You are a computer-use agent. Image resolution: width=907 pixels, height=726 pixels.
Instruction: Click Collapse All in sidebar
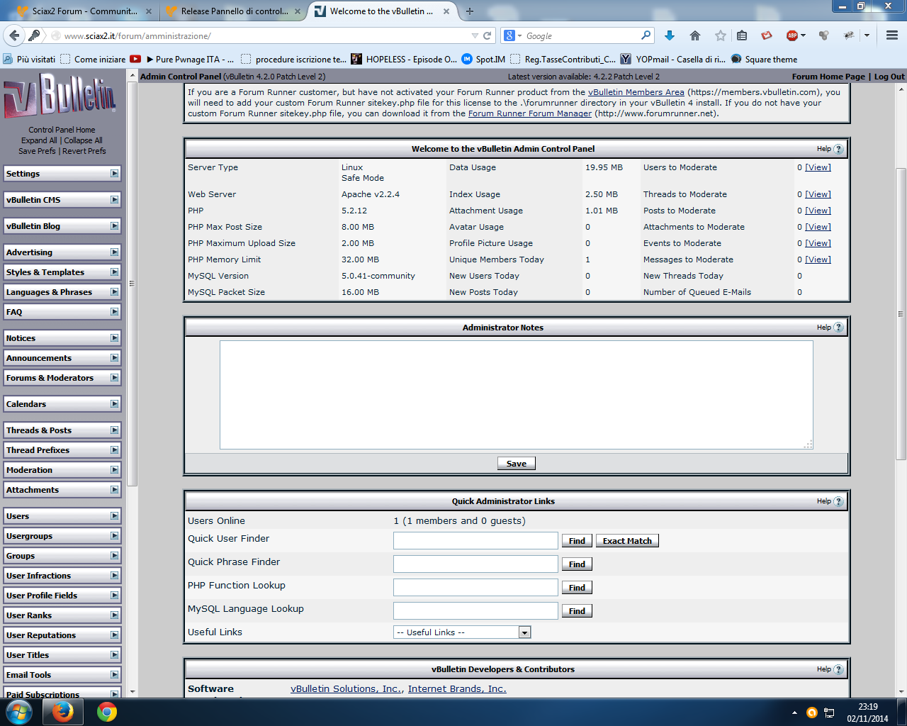click(x=83, y=140)
